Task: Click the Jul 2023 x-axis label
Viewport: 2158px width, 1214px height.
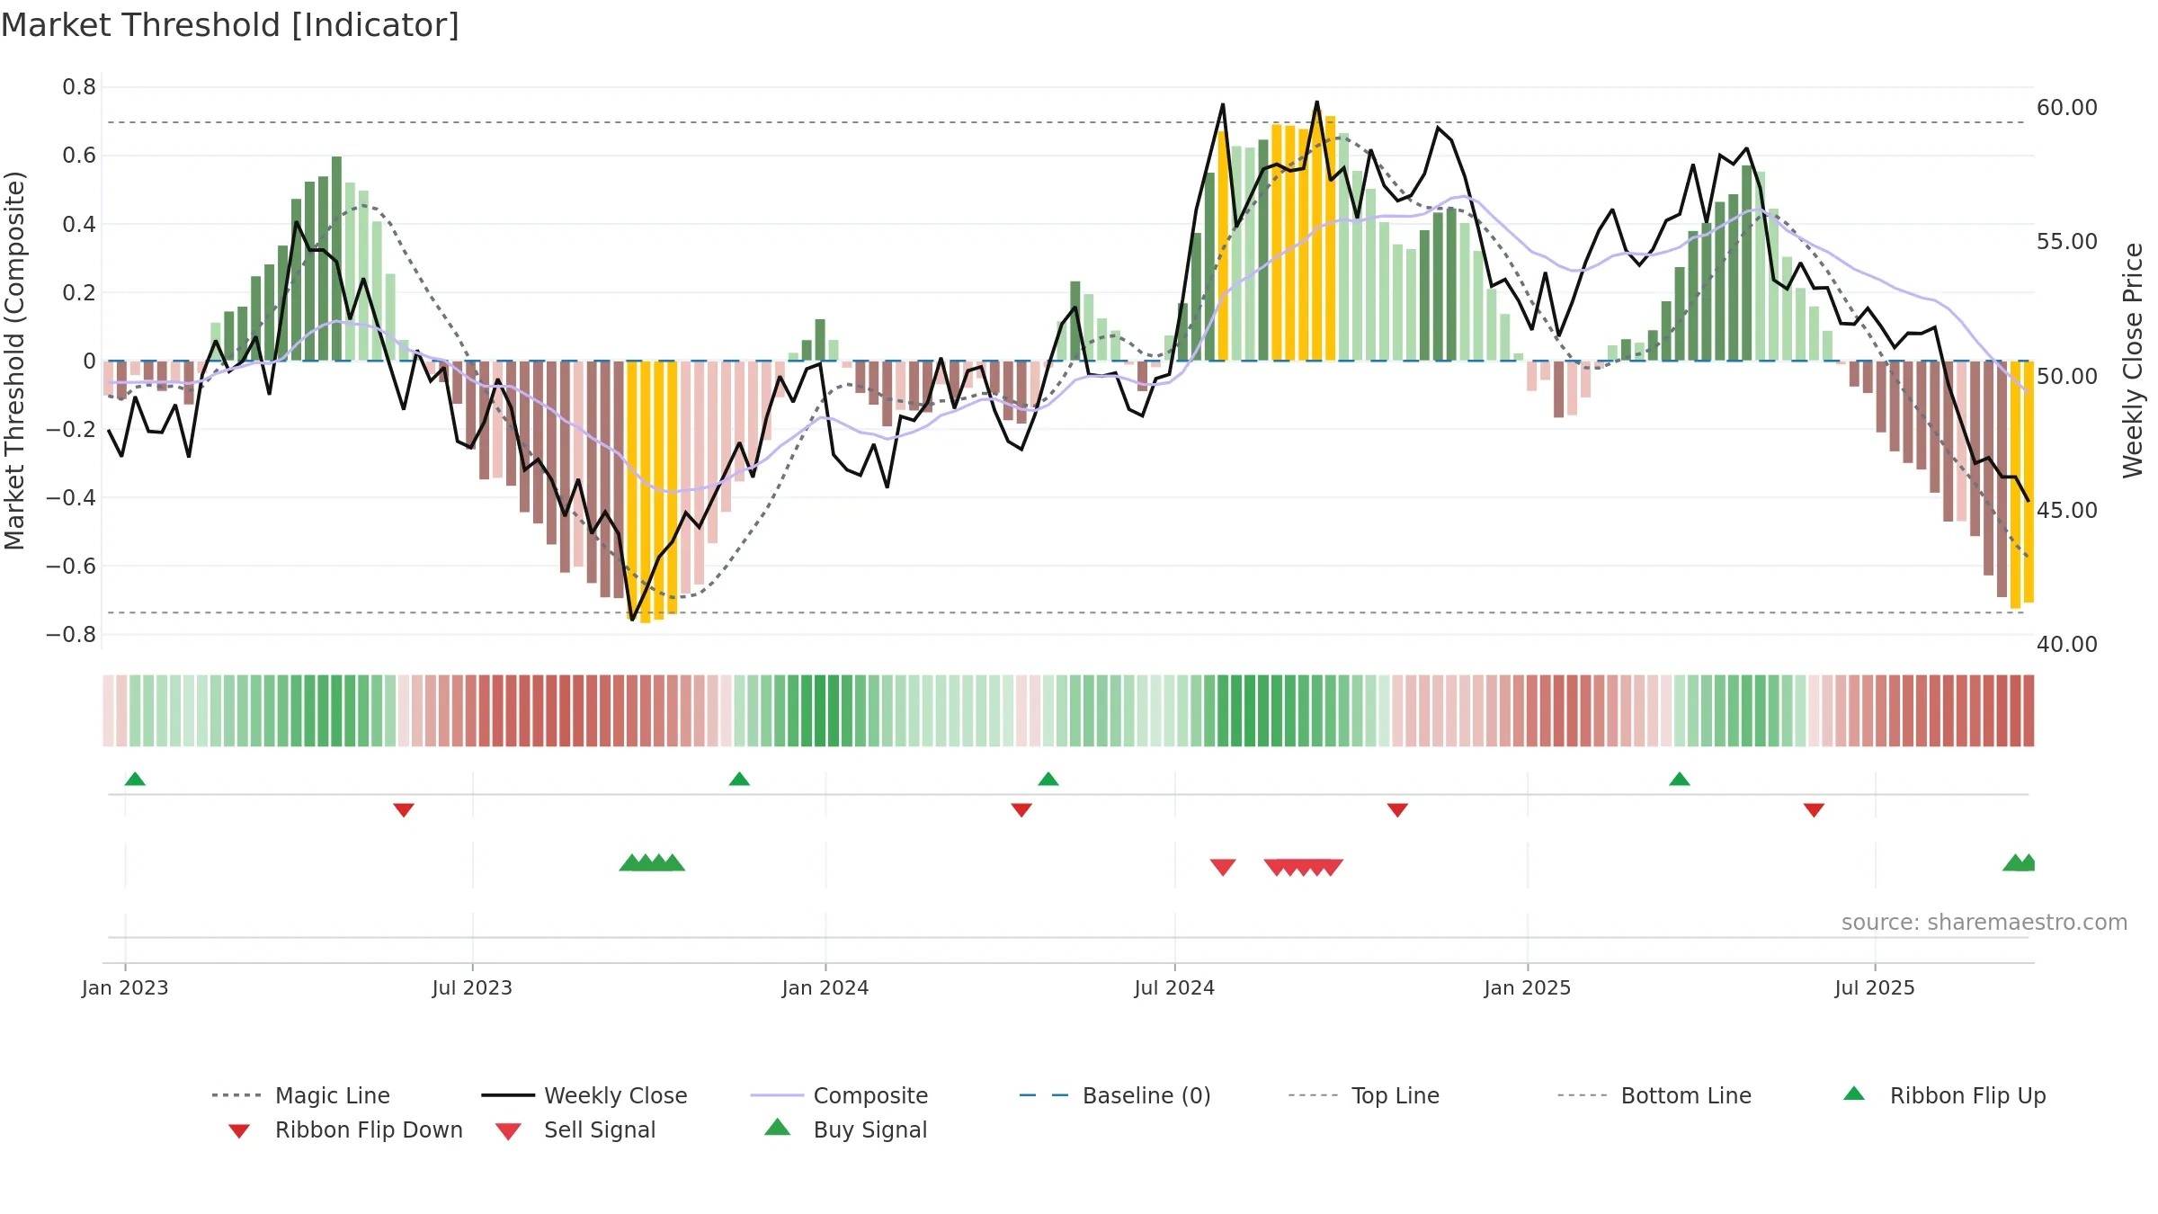Action: (x=472, y=987)
